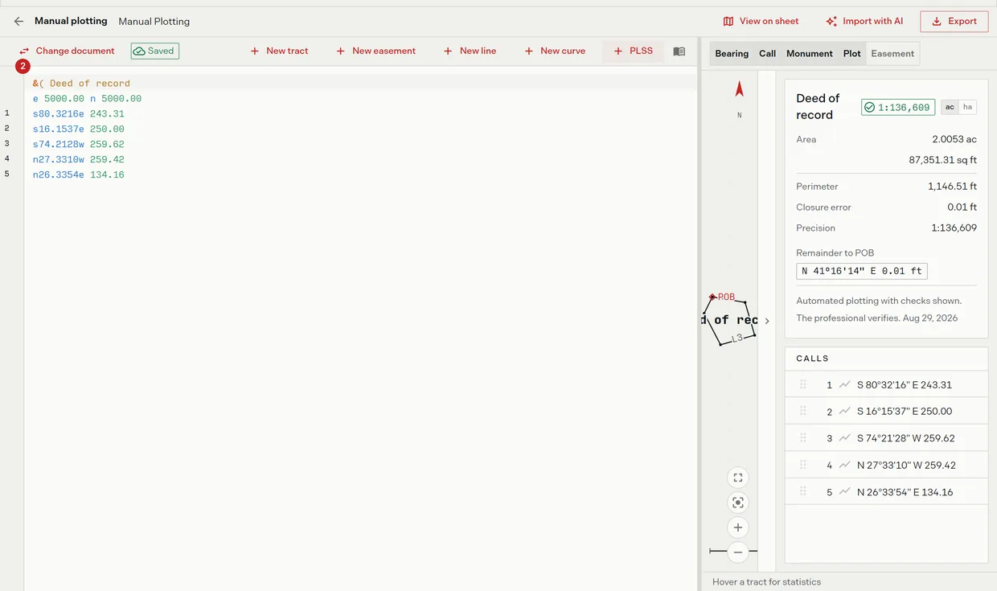
Task: Click line-type icon of call N 26°33'54" E
Action: pos(844,491)
